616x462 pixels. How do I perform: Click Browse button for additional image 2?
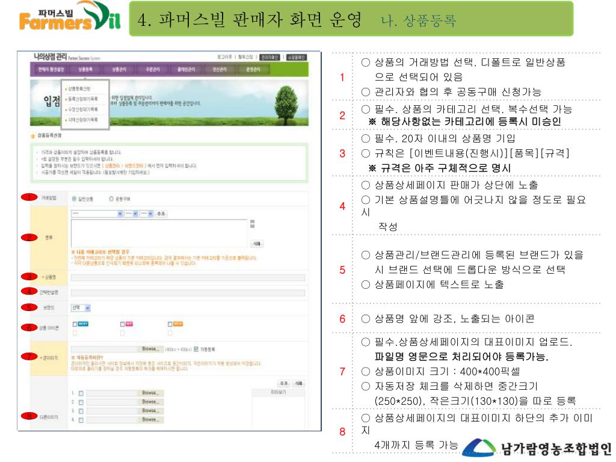(x=151, y=402)
